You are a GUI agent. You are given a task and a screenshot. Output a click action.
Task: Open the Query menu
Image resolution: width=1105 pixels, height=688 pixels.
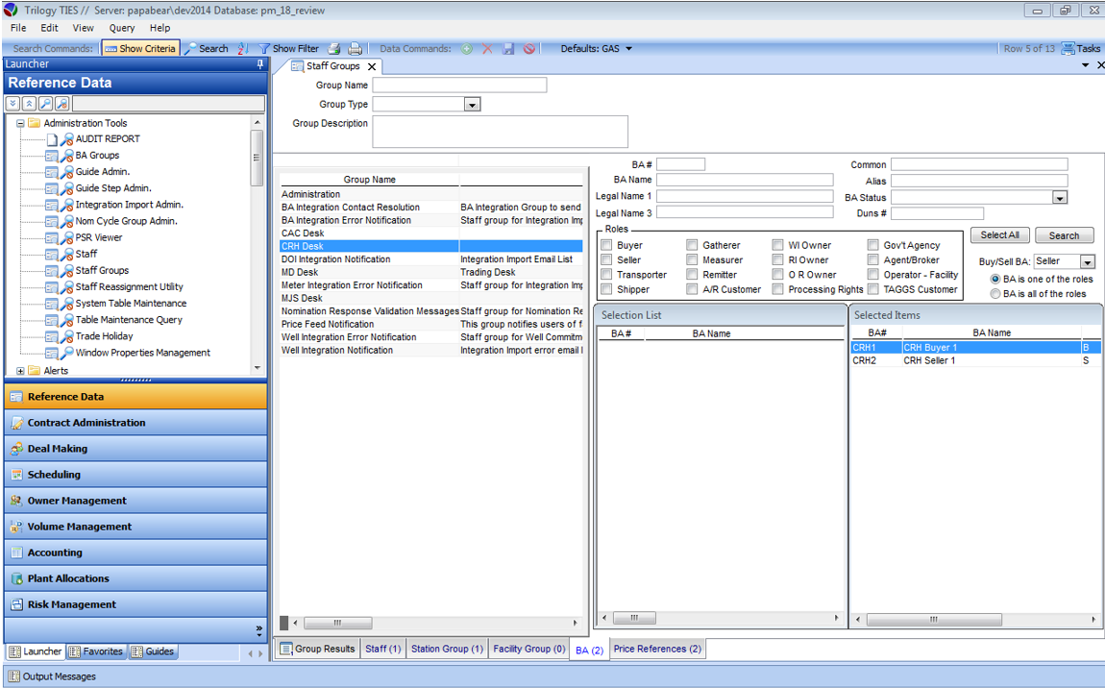tap(122, 28)
